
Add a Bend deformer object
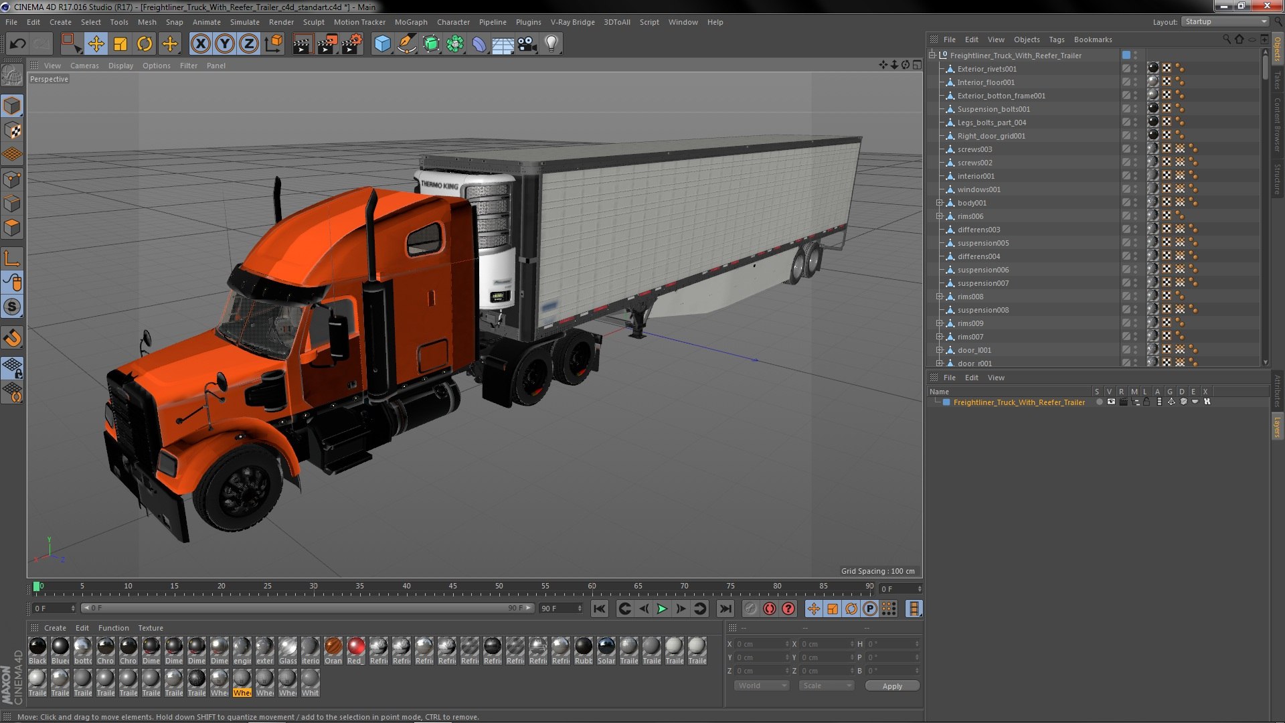pos(479,44)
